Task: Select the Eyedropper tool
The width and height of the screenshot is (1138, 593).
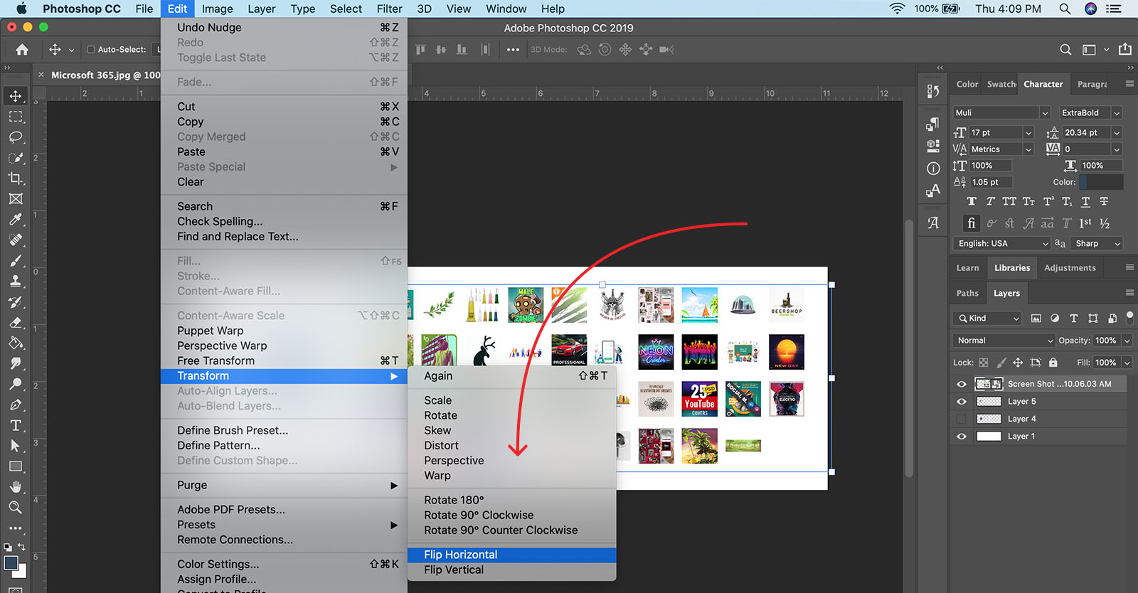Action: click(16, 220)
